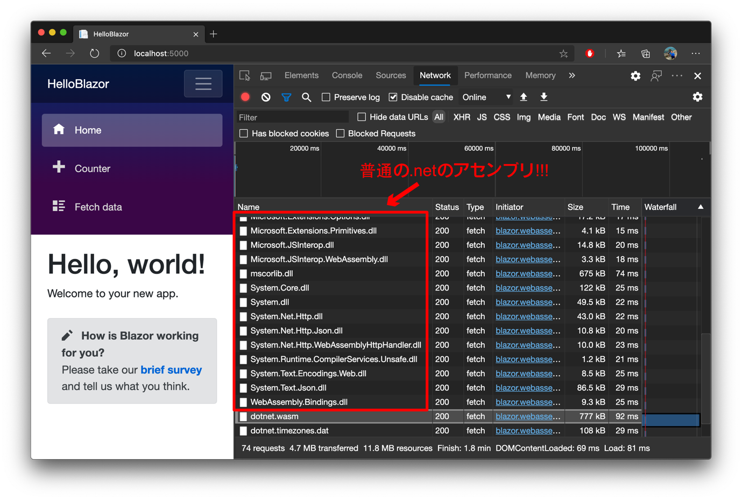The image size is (742, 500).
Task: Switch to the Elements tab
Action: 301,75
